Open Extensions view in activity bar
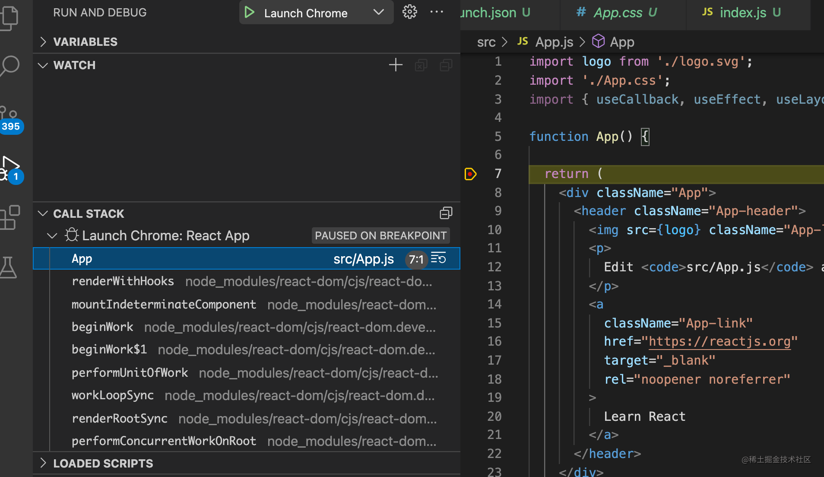 [10, 217]
